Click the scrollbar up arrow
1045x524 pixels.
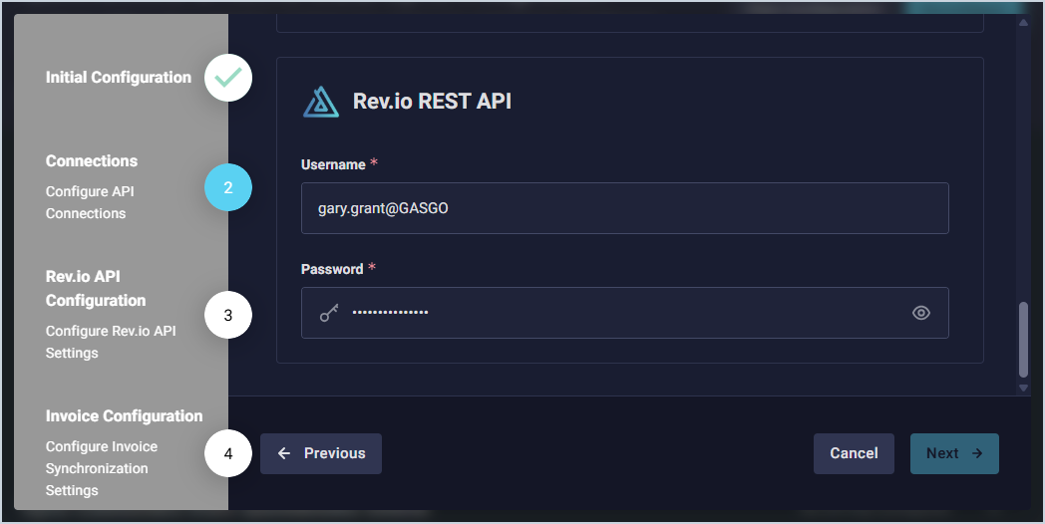click(x=1023, y=23)
